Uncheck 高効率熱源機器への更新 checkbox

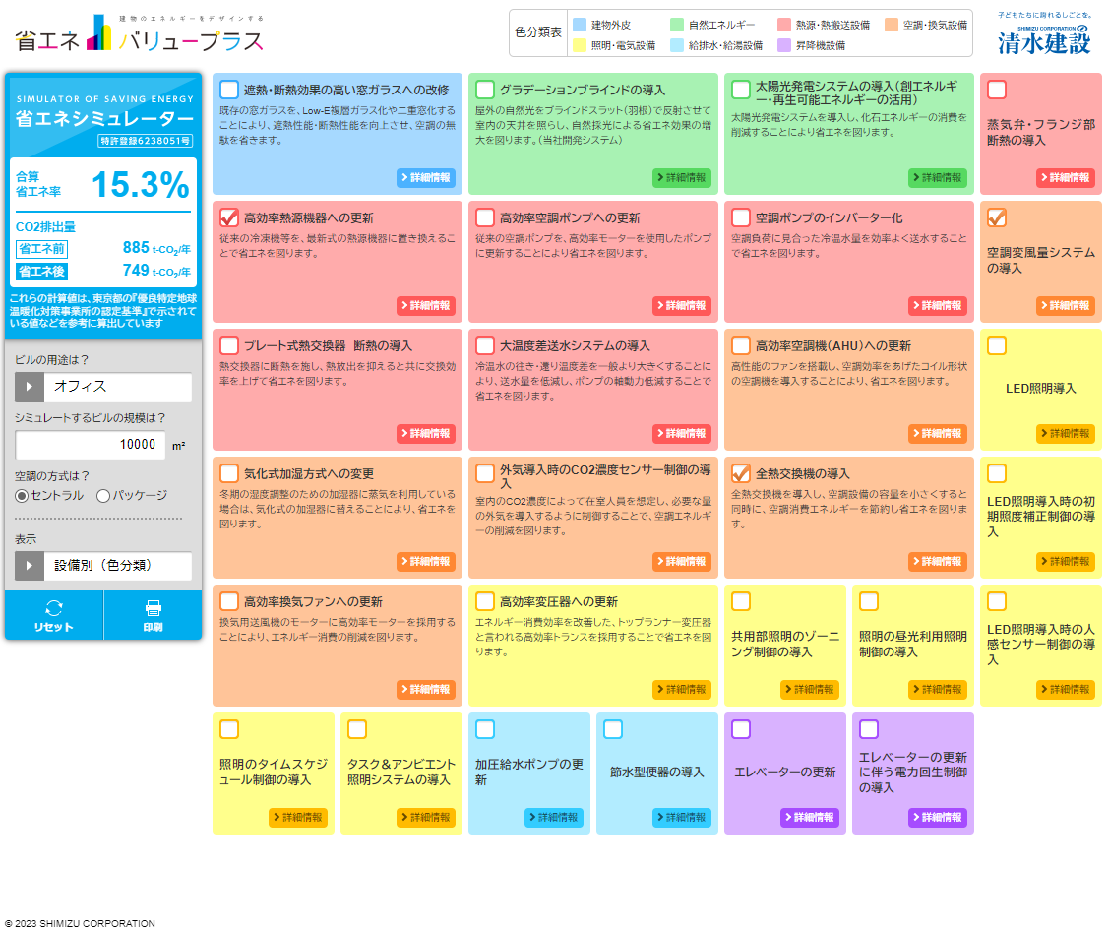(229, 217)
